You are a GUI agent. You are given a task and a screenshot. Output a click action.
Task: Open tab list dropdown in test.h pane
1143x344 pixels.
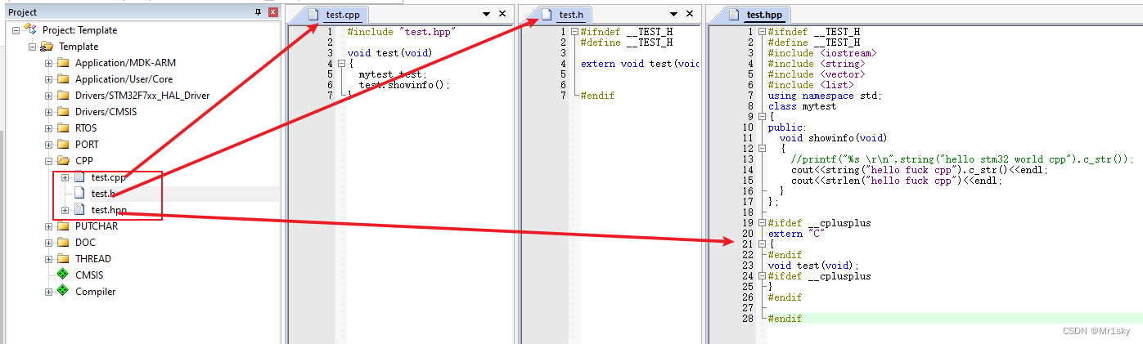point(673,14)
